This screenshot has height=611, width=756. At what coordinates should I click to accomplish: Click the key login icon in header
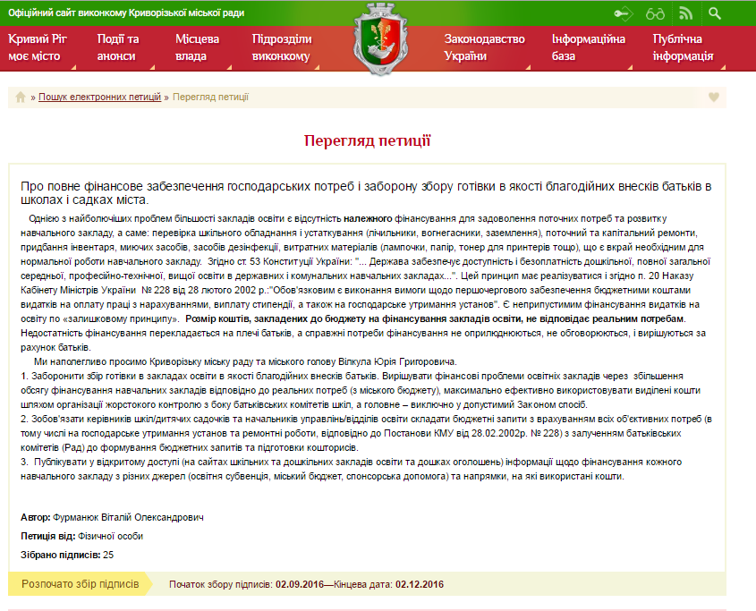(x=623, y=13)
